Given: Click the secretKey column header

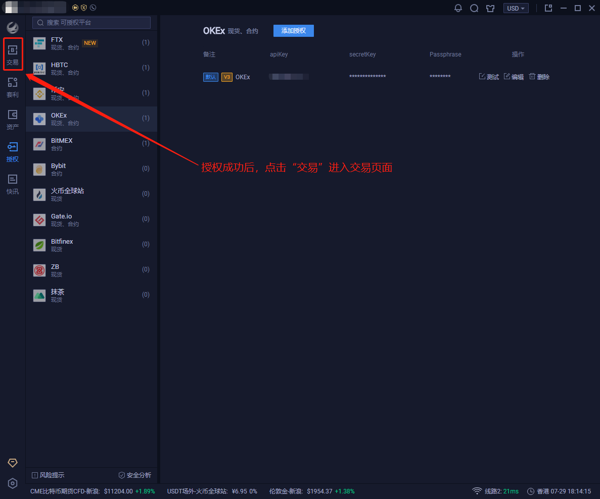Looking at the screenshot, I should tap(362, 54).
